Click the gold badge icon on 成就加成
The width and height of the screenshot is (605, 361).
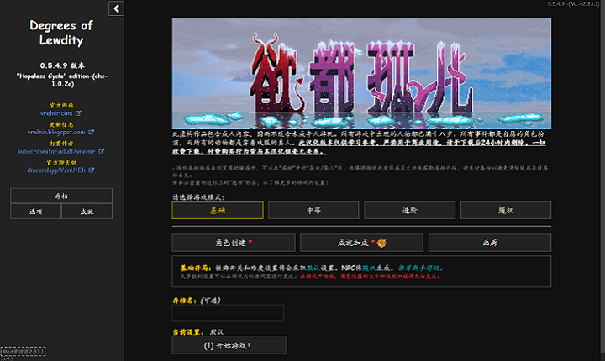(x=381, y=243)
